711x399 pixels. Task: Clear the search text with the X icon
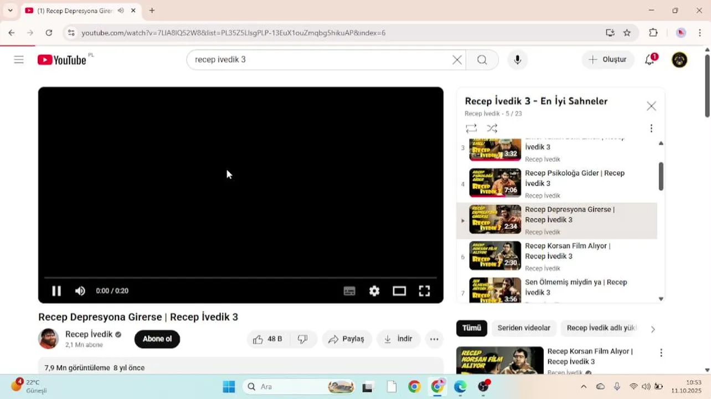pyautogui.click(x=457, y=60)
